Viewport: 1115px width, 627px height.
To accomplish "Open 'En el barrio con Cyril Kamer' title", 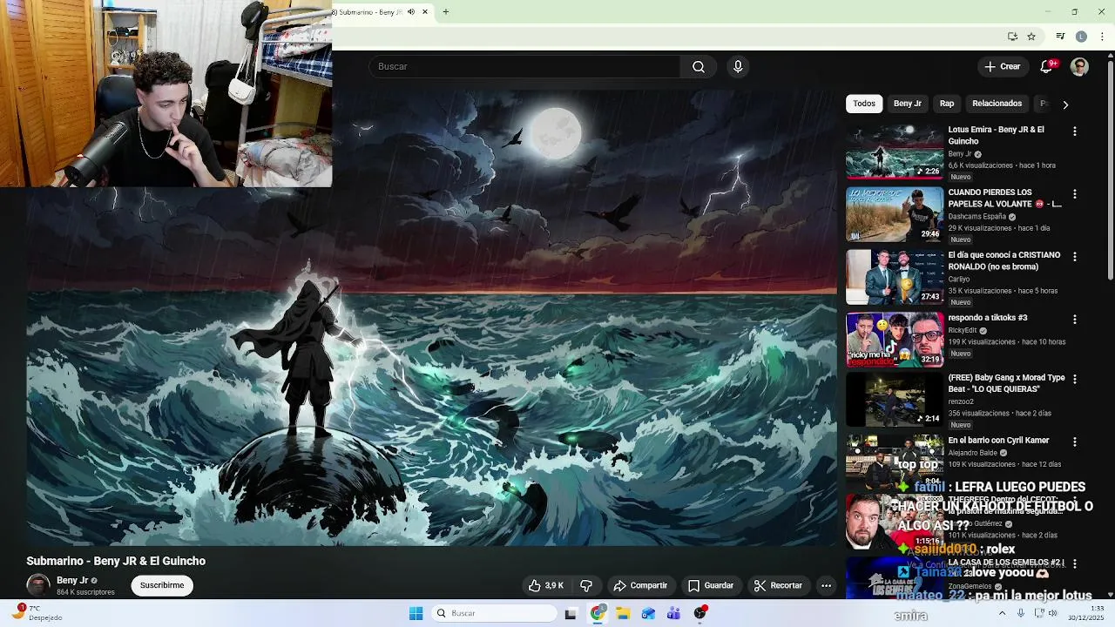I will click(998, 441).
